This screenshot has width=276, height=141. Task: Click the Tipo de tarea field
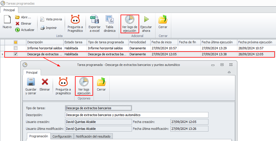98,108
